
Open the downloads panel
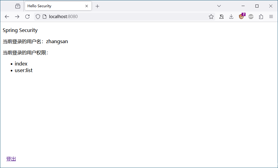pyautogui.click(x=231, y=17)
